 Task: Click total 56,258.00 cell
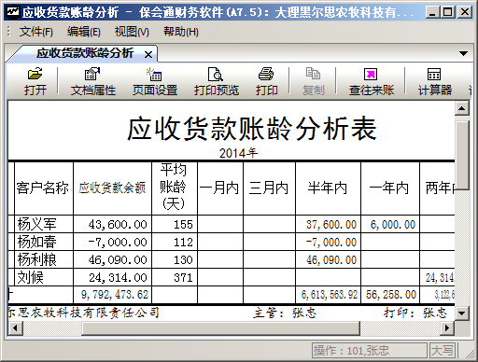pyautogui.click(x=390, y=295)
